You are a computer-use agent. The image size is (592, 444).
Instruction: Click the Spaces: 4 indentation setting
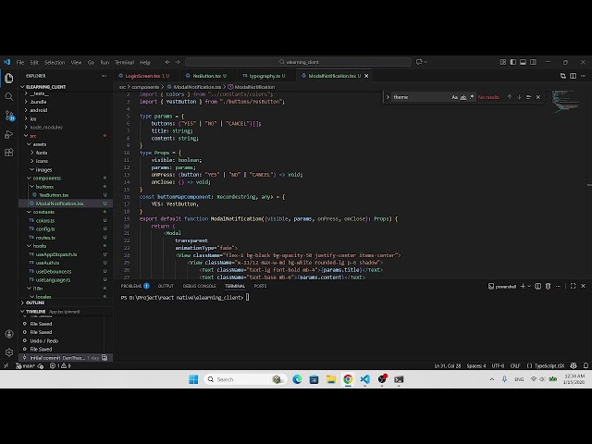tap(476, 365)
